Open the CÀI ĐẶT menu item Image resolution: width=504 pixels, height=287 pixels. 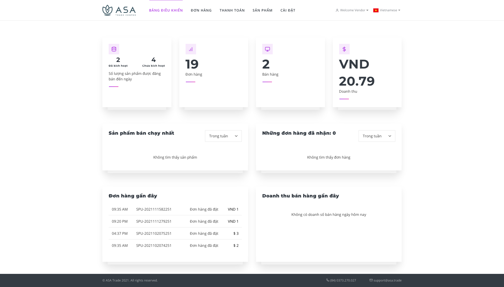(x=288, y=10)
